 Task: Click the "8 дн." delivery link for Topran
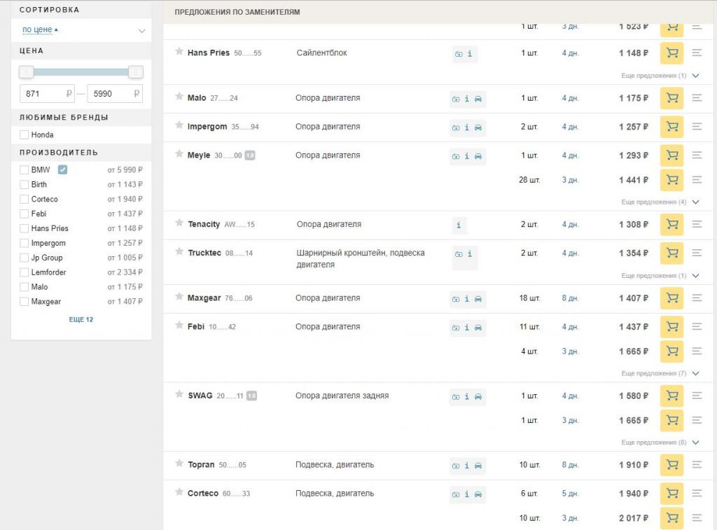coord(570,465)
